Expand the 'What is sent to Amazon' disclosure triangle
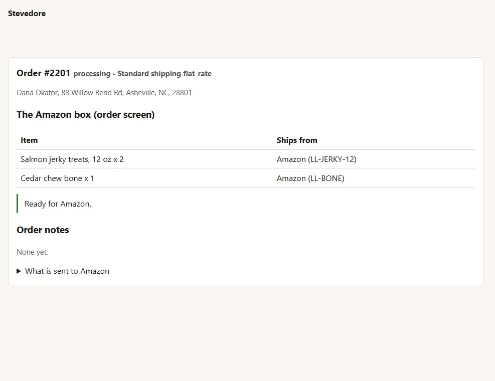 [x=19, y=271]
